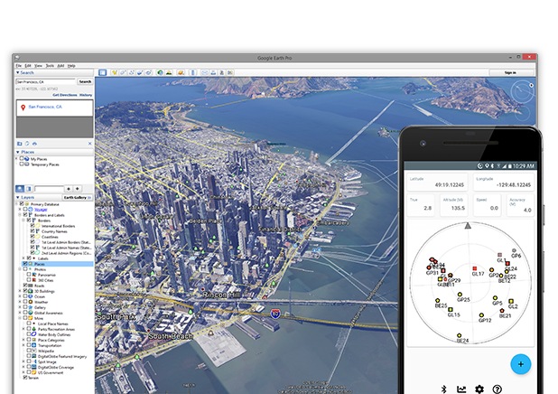Click the San Francisco, CA search result
Viewport: 558px width, 394px height.
tap(45, 107)
